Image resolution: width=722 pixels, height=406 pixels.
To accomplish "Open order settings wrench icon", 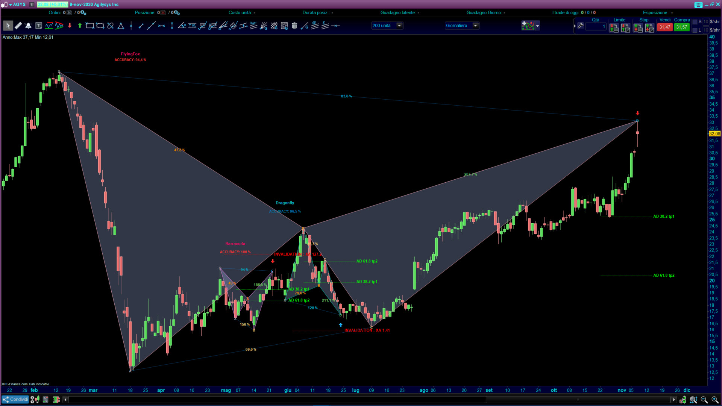I will (x=581, y=26).
